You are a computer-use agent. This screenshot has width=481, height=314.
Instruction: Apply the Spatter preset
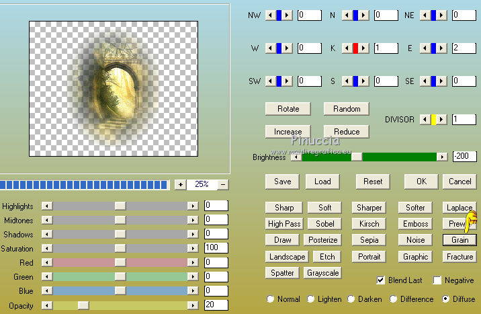[x=282, y=273]
